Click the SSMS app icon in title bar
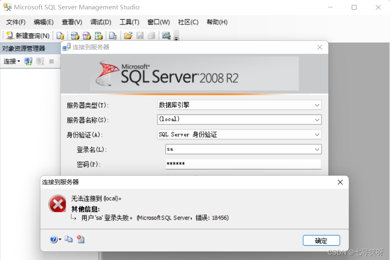 click(x=7, y=7)
